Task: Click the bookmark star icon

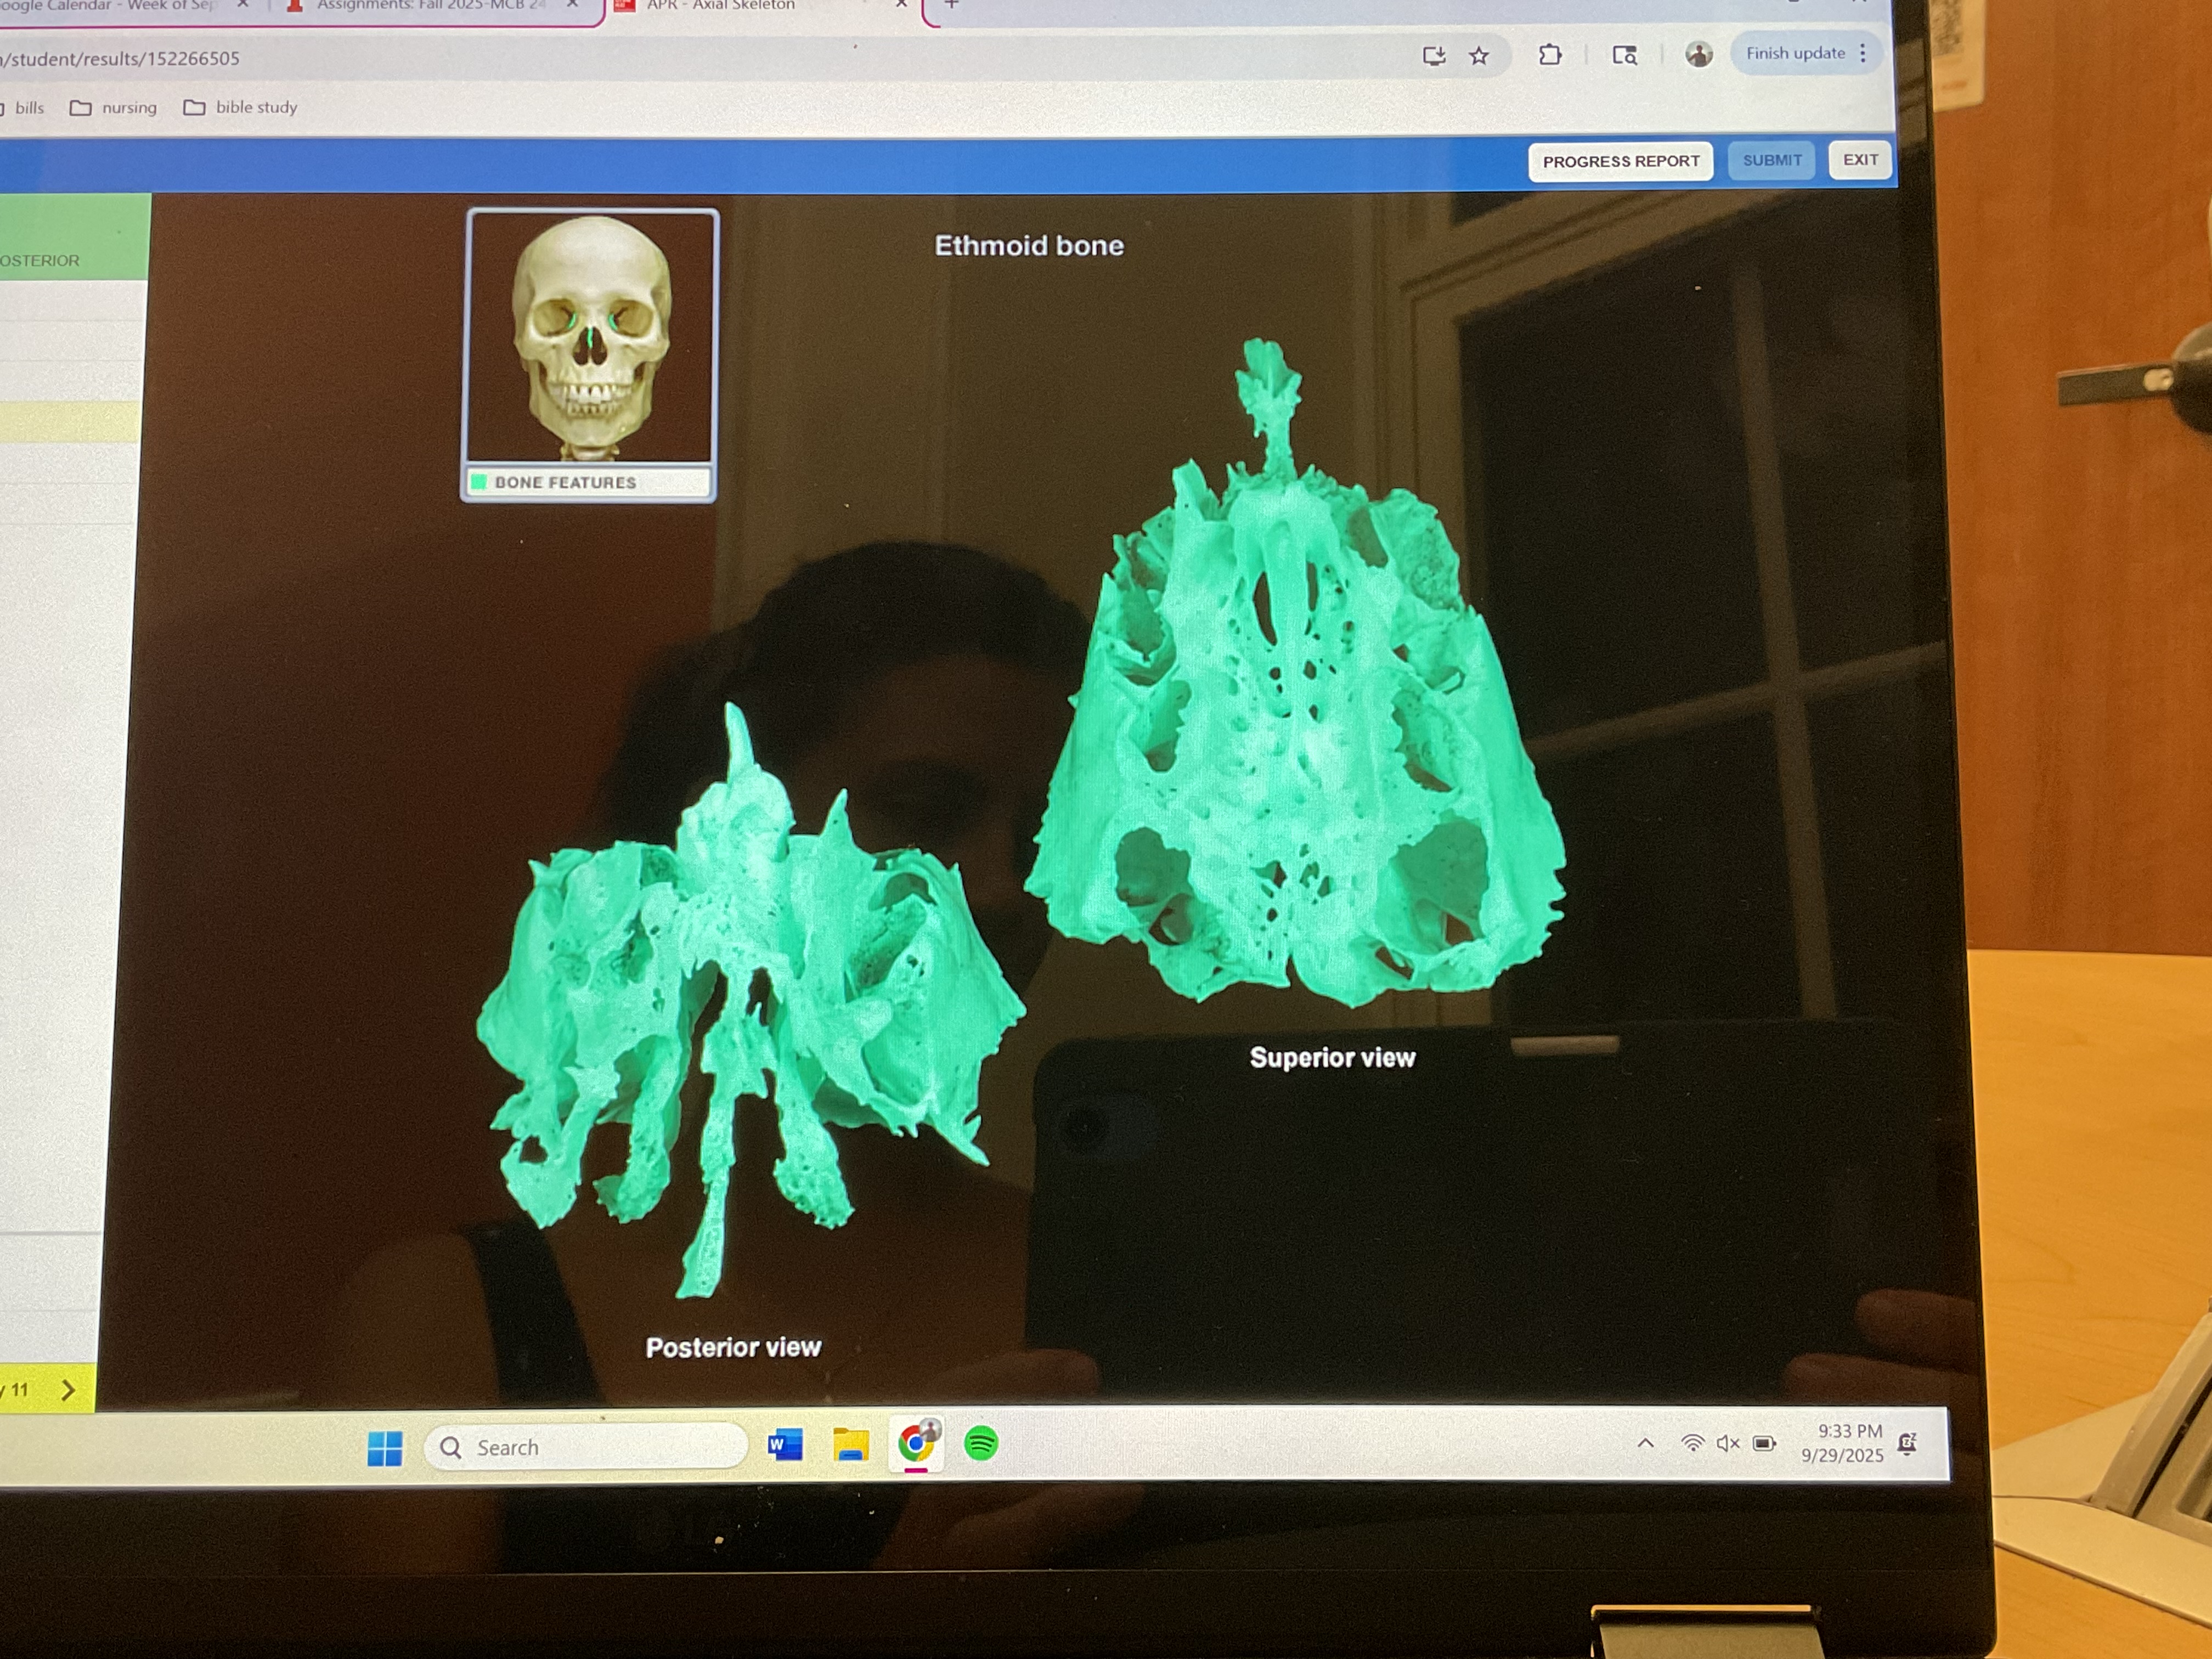Action: 1479,56
